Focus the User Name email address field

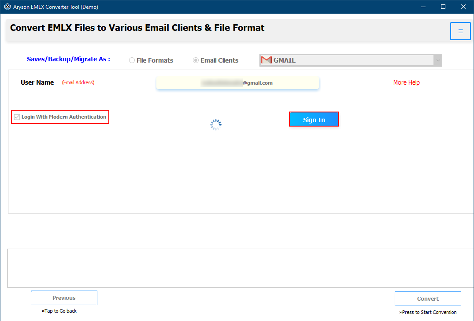[x=237, y=83]
